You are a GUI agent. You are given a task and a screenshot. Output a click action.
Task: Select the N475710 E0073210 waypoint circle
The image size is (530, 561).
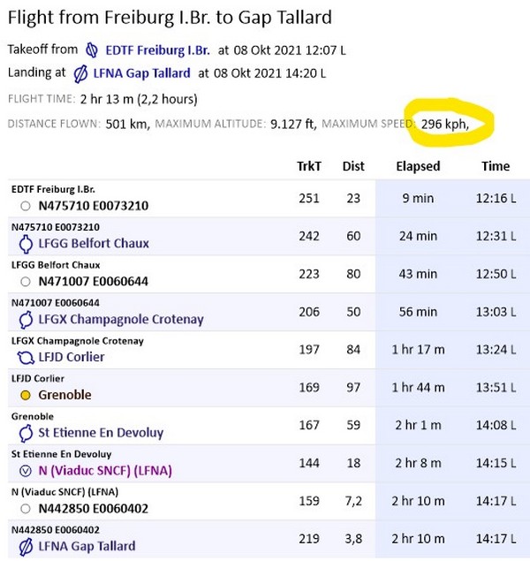coord(25,206)
